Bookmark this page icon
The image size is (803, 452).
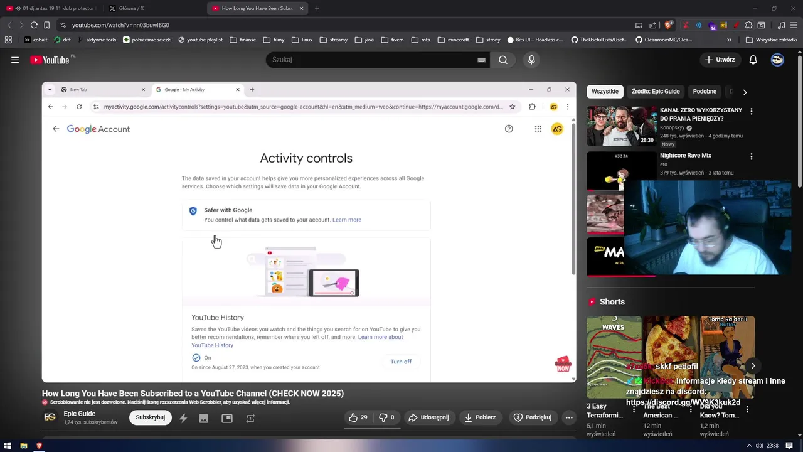pos(46,25)
